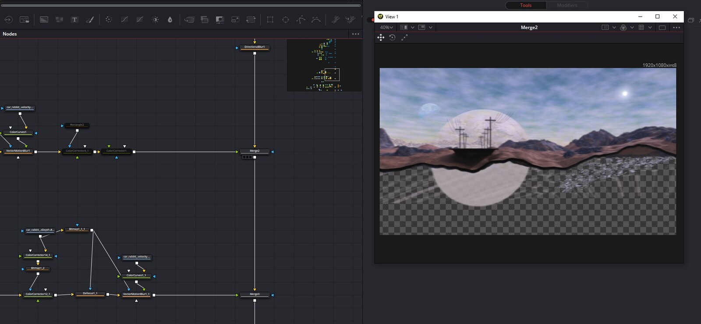Click the rotate reset icon in View 1
Viewport: 701px width, 324px height.
393,38
